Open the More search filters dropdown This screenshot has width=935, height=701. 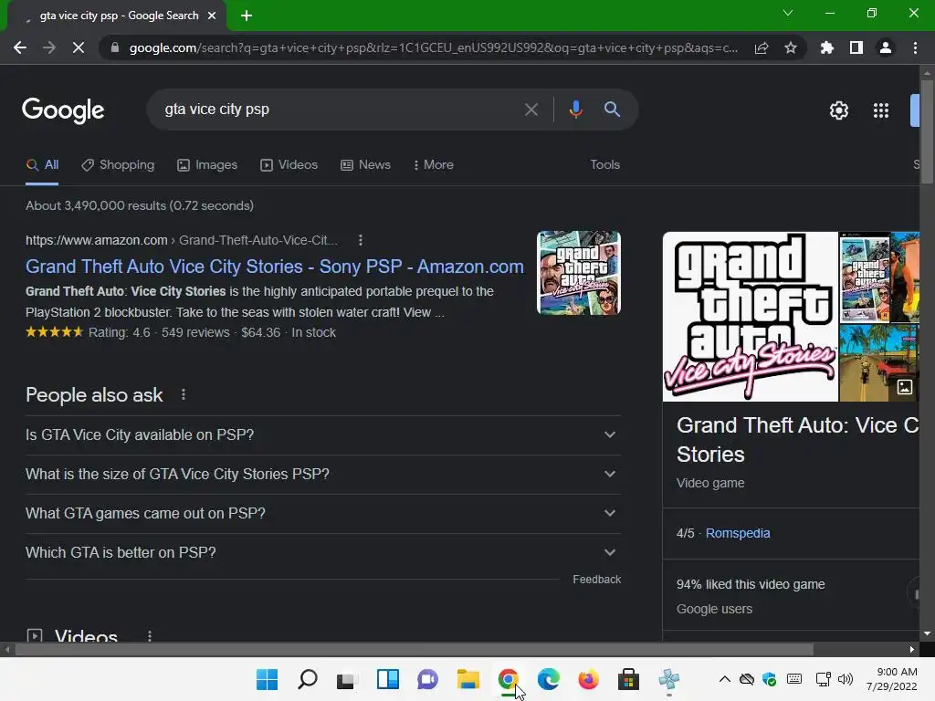(x=434, y=165)
